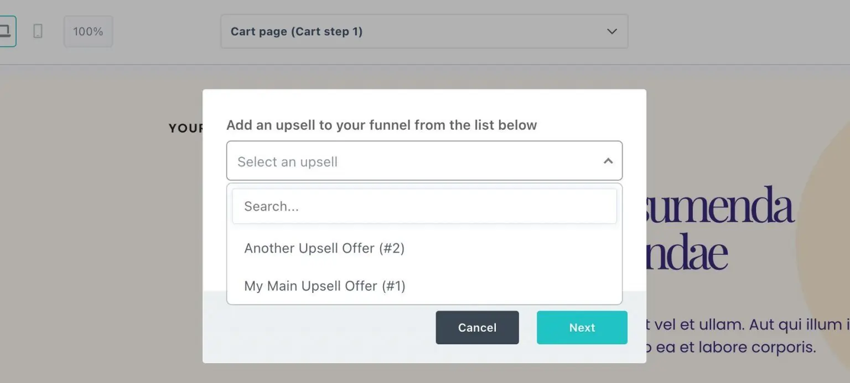Screen dimensions: 850x383
Task: Choose Another Upsell Offer (#2) from the list
Action: coord(325,248)
